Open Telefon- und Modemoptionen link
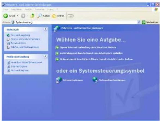 (25, 47)
